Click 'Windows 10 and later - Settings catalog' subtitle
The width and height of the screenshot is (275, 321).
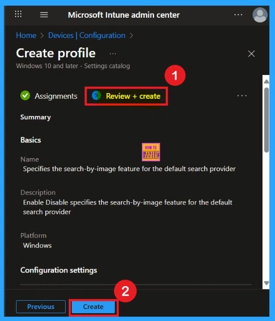point(73,66)
